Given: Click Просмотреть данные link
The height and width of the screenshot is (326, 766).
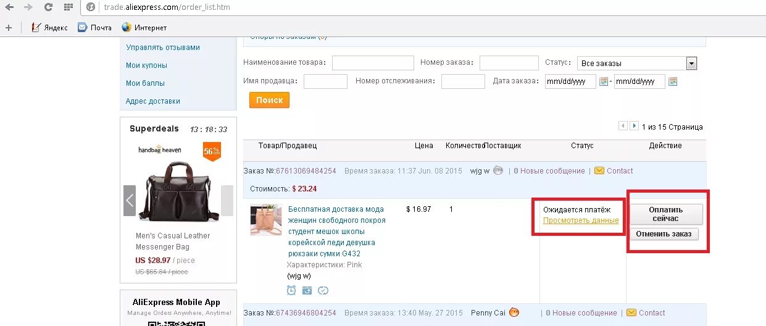Looking at the screenshot, I should click(x=581, y=220).
